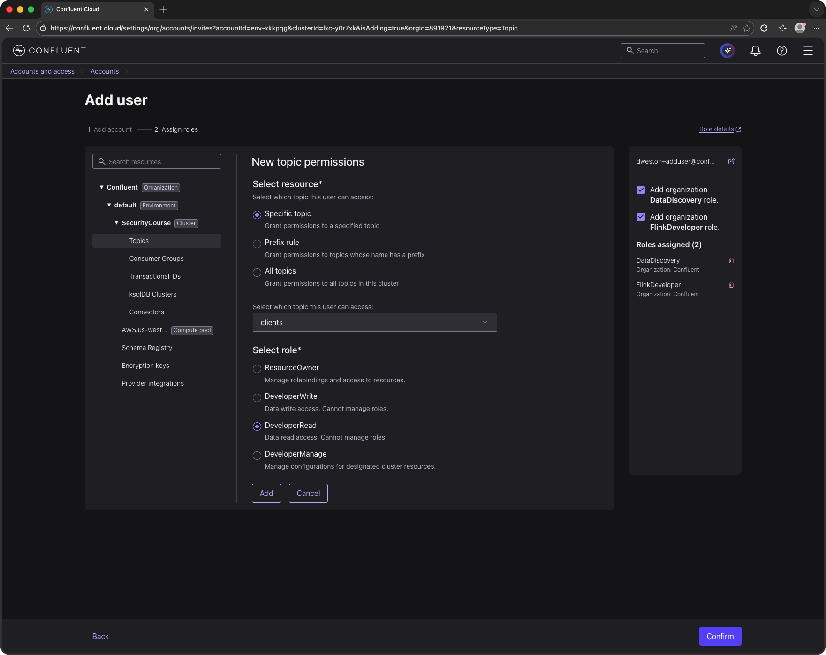826x655 pixels.
Task: Click the edit icon beside the email address
Action: coord(731,161)
